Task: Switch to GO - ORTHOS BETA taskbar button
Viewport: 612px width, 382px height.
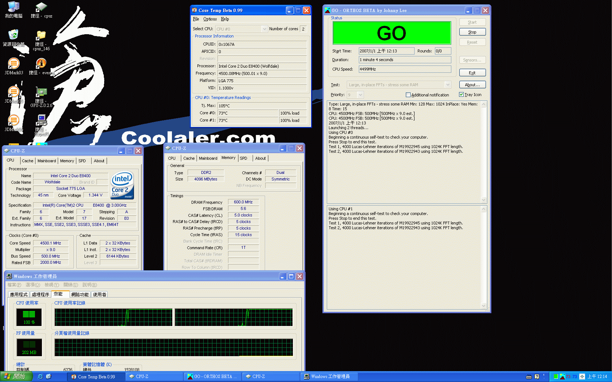Action: tap(213, 377)
